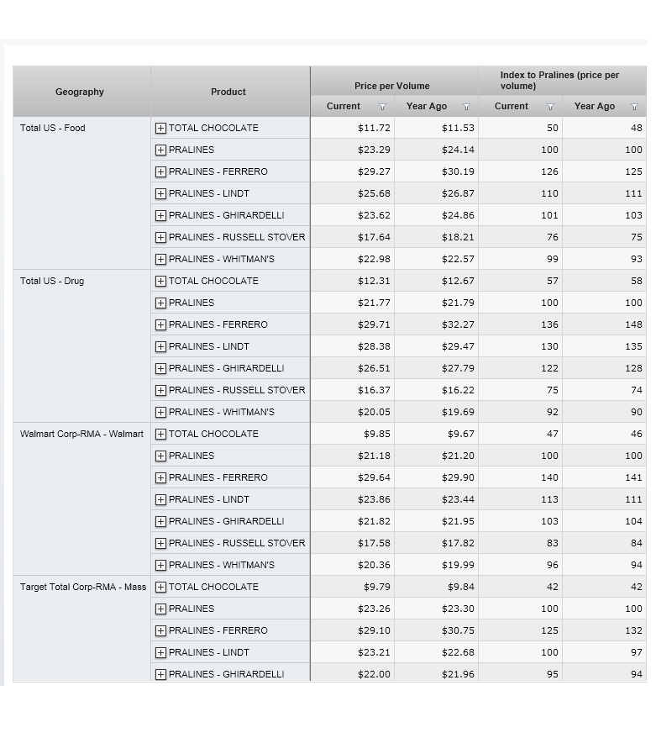Expand TOTAL CHOCOLATE under Target Total Corp-RMA
Screen dimensions: 656x738
[x=160, y=588]
